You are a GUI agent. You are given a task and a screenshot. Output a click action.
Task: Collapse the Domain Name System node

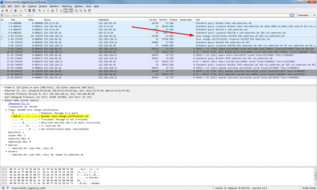[2, 100]
